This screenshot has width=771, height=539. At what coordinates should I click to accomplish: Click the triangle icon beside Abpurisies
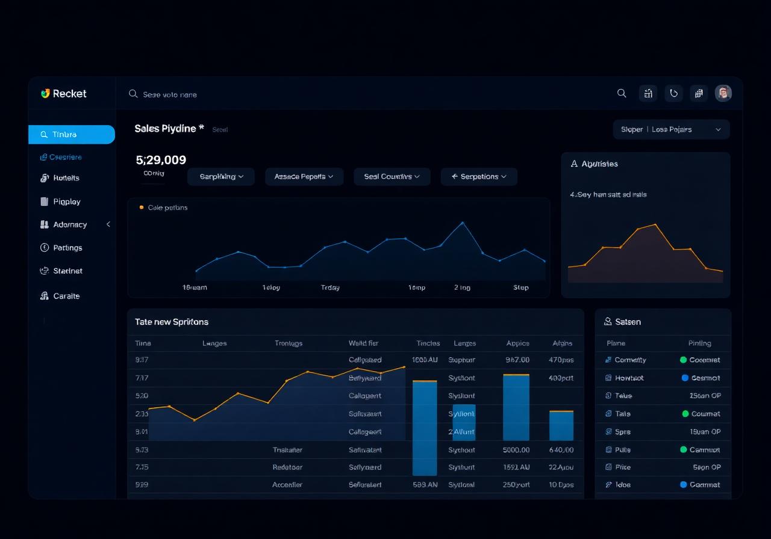click(x=574, y=164)
